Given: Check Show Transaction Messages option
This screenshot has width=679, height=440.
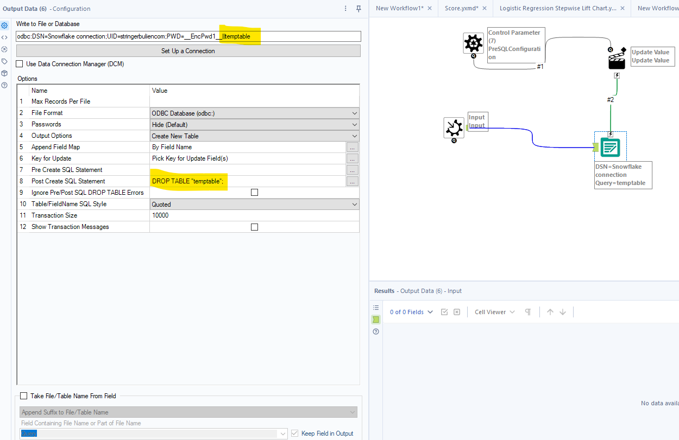Looking at the screenshot, I should click(254, 226).
